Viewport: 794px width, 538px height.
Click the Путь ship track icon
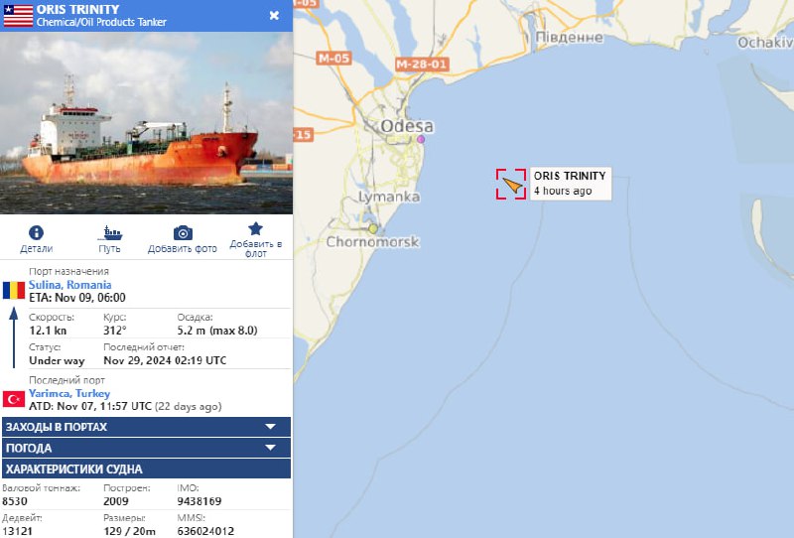pos(110,233)
